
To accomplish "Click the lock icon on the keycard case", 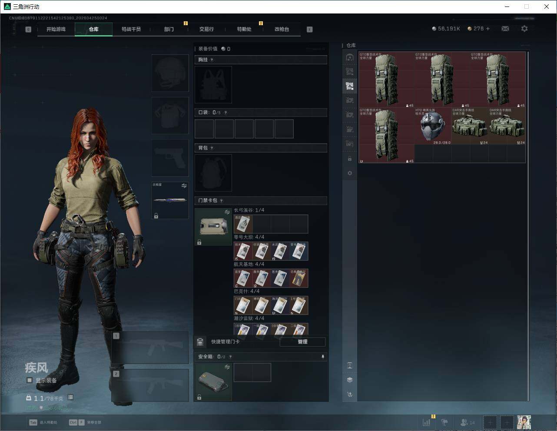I will pos(199,242).
